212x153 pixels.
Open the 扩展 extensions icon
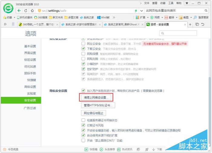click(x=137, y=18)
